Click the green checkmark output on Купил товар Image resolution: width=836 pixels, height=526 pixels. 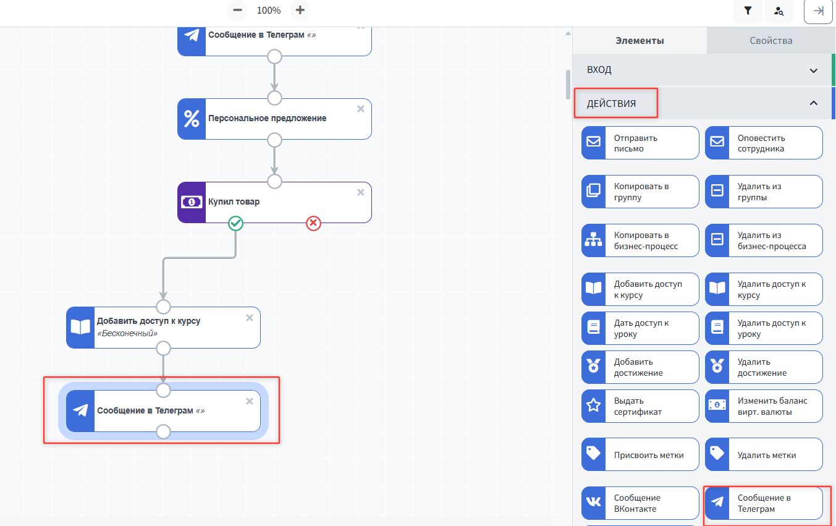point(235,223)
